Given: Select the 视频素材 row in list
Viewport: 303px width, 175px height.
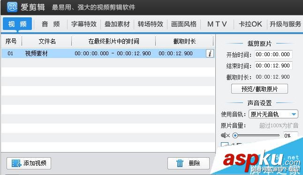Looking at the screenshot, I should pyautogui.click(x=108, y=53).
